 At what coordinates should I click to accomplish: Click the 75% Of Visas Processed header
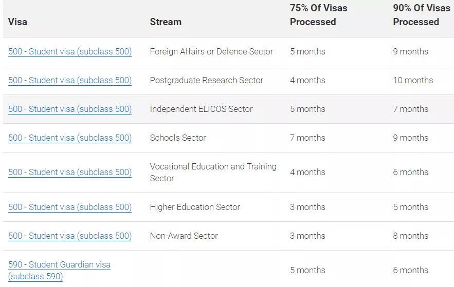coord(318,15)
